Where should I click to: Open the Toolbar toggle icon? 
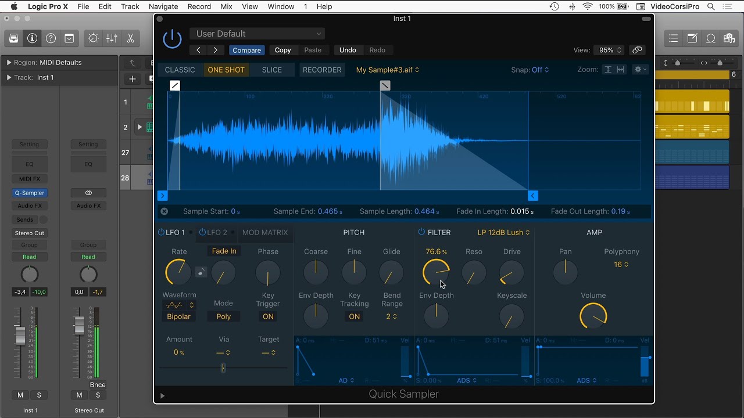(70, 38)
